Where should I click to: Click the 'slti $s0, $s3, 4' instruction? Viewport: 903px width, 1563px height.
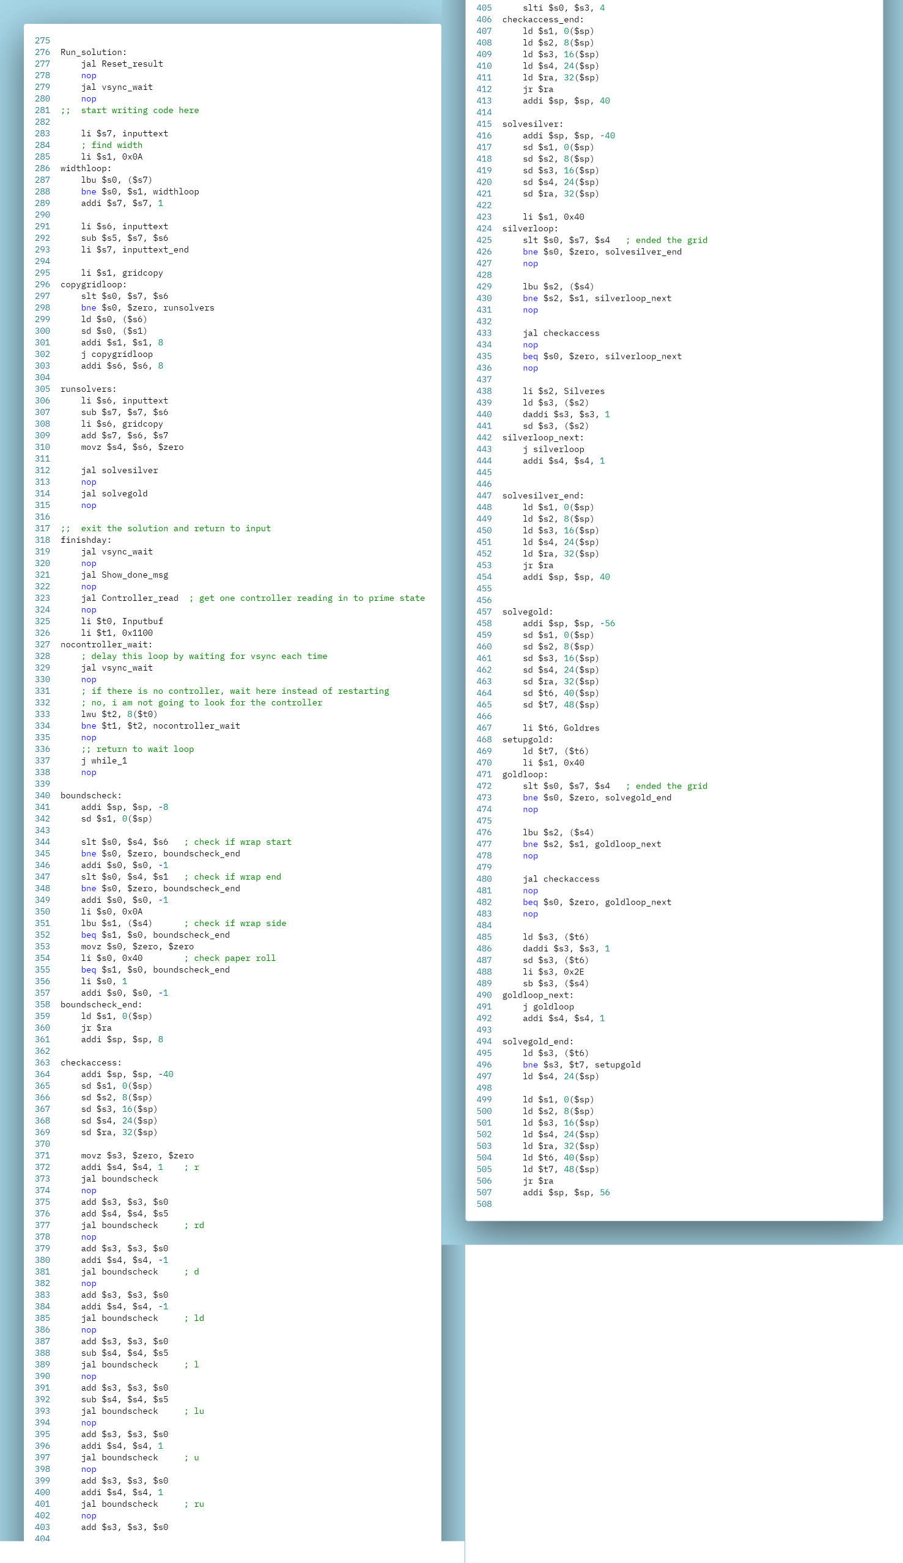coord(564,8)
